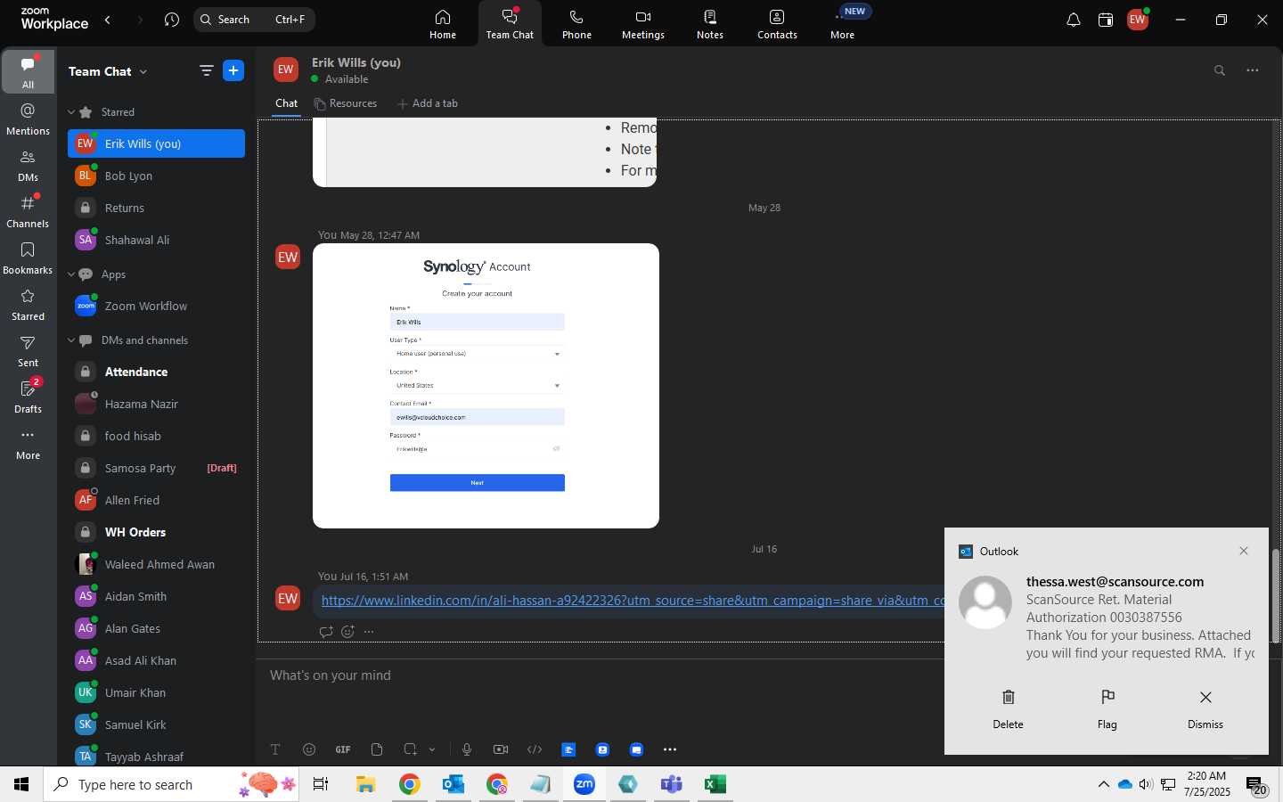The height and width of the screenshot is (802, 1283).
Task: Search in chat with the magnifier icon
Action: [x=1220, y=70]
